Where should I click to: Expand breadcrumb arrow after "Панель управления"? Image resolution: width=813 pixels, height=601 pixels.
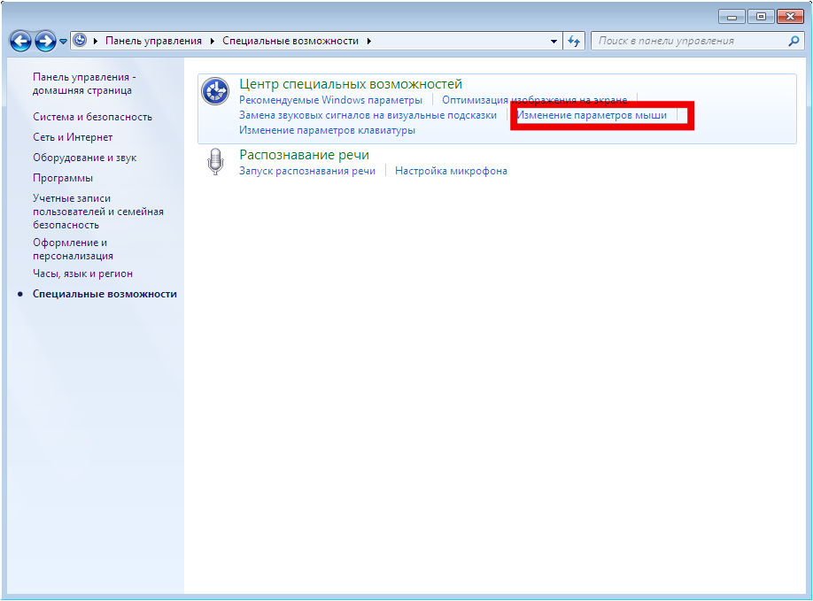pos(213,41)
